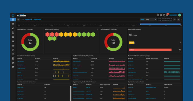Click the Motadata logo icon
This screenshot has width=193, height=101.
pos(13,15)
